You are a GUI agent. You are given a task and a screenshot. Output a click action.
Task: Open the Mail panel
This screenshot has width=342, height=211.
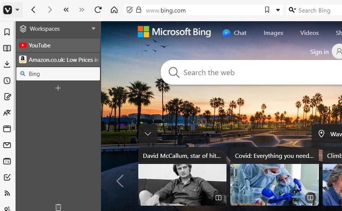point(7,145)
